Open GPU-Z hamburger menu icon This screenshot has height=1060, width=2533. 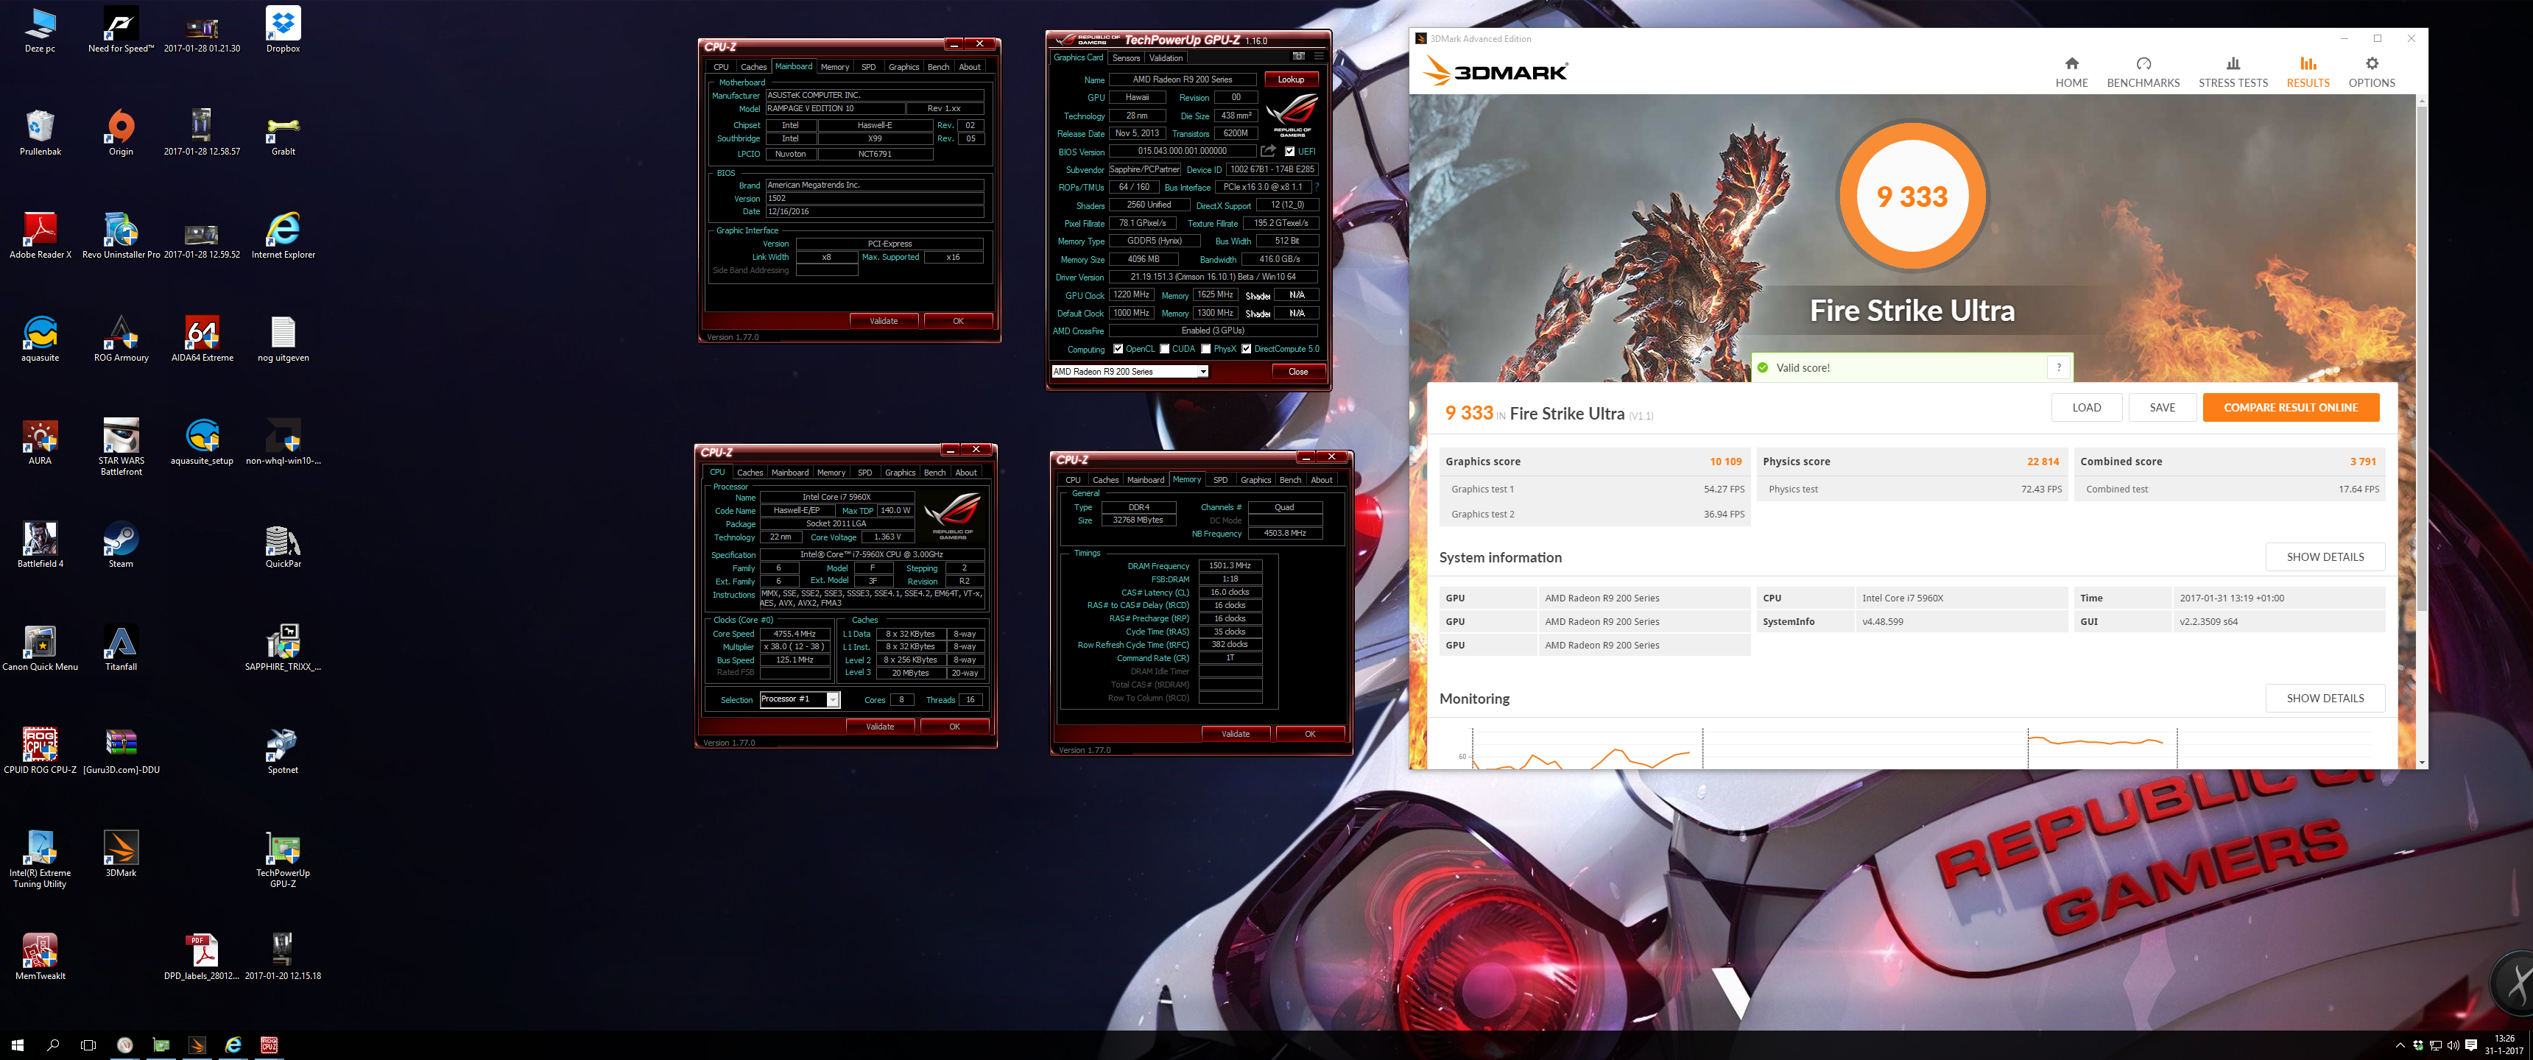[x=1319, y=56]
